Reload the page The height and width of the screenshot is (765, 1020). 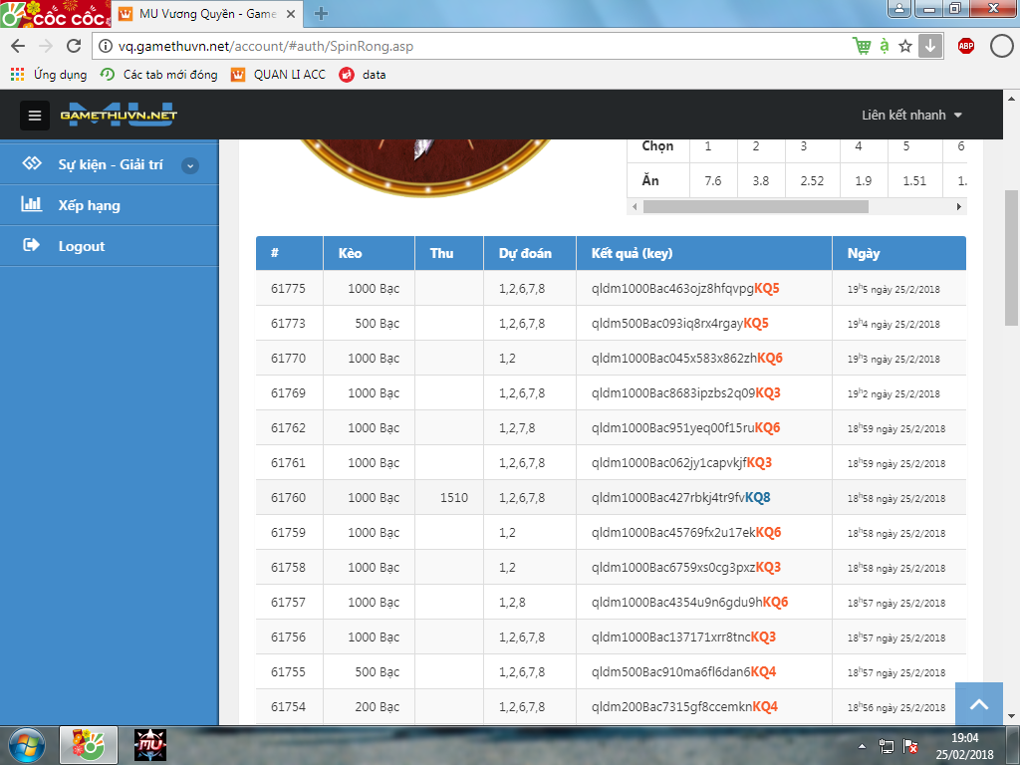click(73, 46)
